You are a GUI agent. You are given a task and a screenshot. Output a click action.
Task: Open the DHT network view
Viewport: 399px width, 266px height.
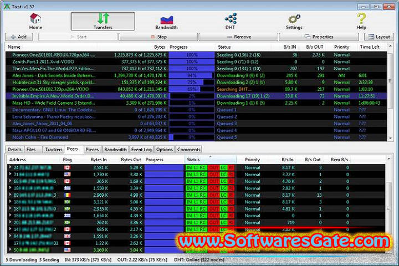tap(231, 22)
